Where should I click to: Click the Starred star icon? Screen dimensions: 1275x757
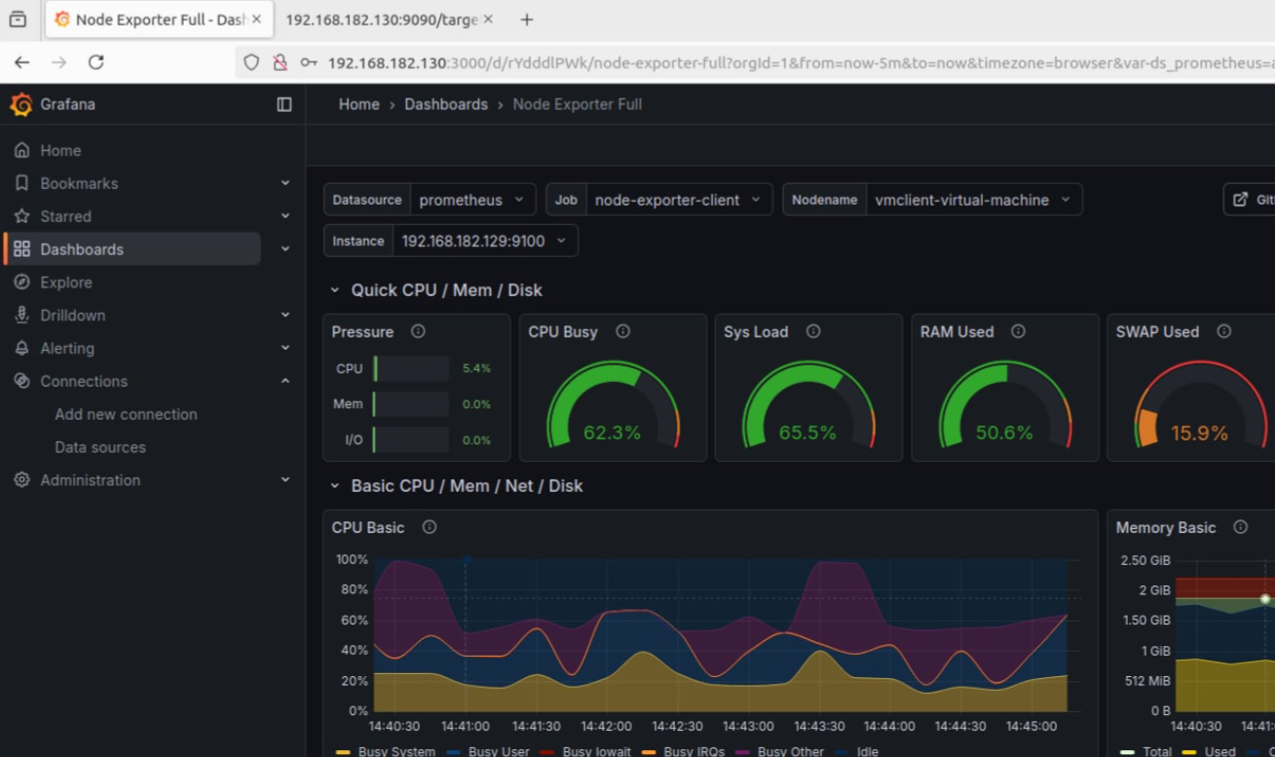(21, 216)
